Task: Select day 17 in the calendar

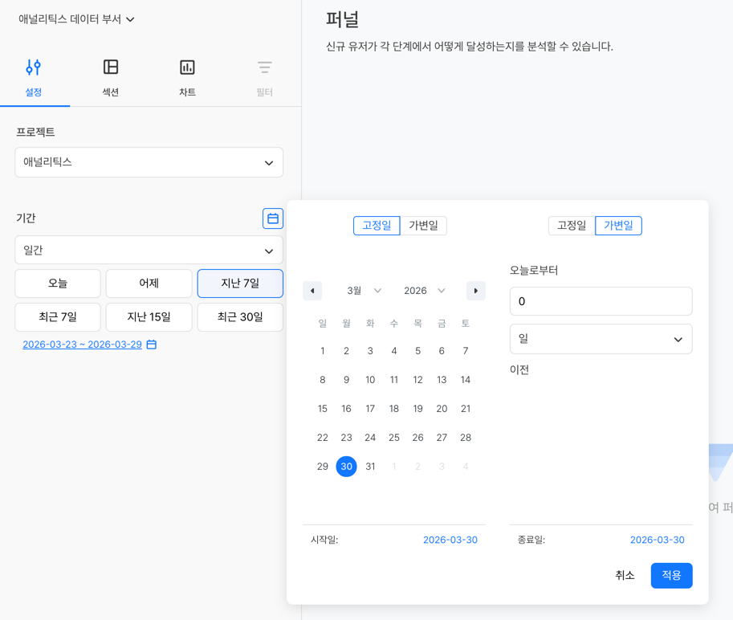Action: pos(370,409)
